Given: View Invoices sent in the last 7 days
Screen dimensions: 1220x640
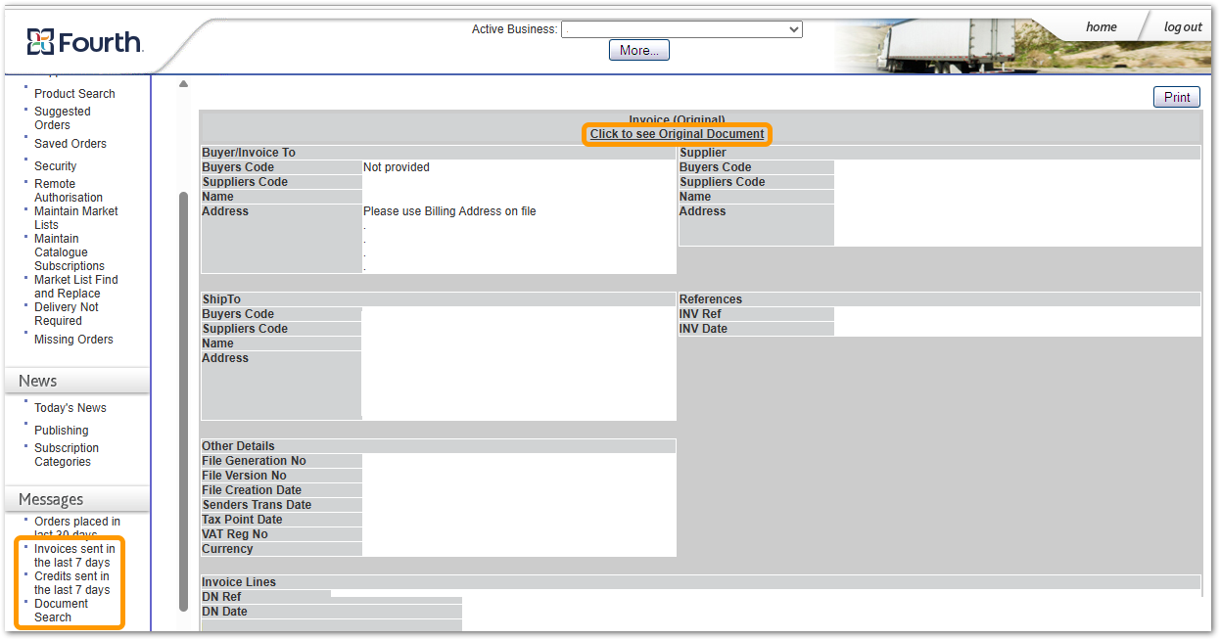Looking at the screenshot, I should (x=74, y=556).
